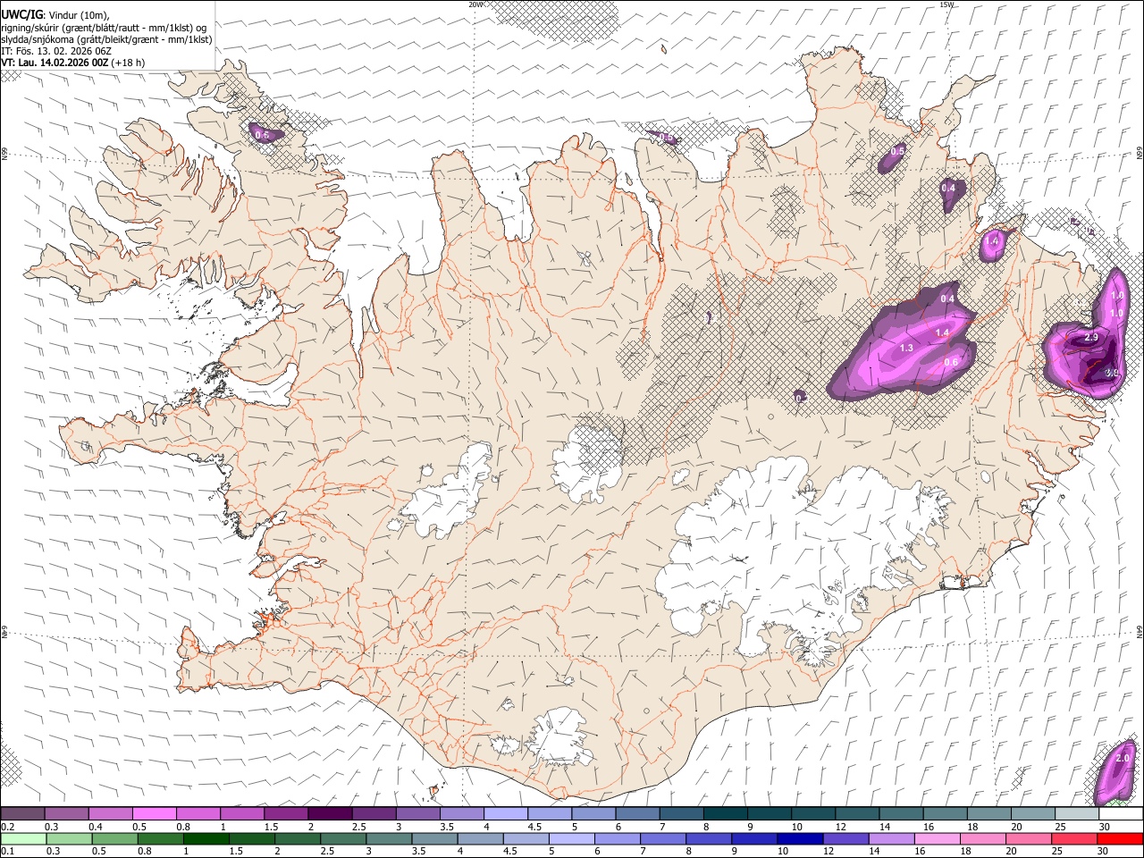Click the 0.1 label in the bottom legend
This screenshot has width=1144, height=858.
tap(7, 851)
